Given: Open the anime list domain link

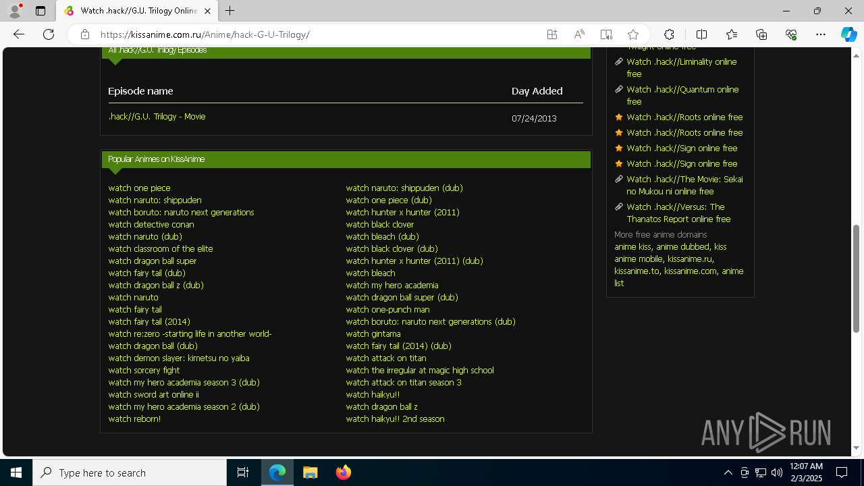Looking at the screenshot, I should coord(678,277).
